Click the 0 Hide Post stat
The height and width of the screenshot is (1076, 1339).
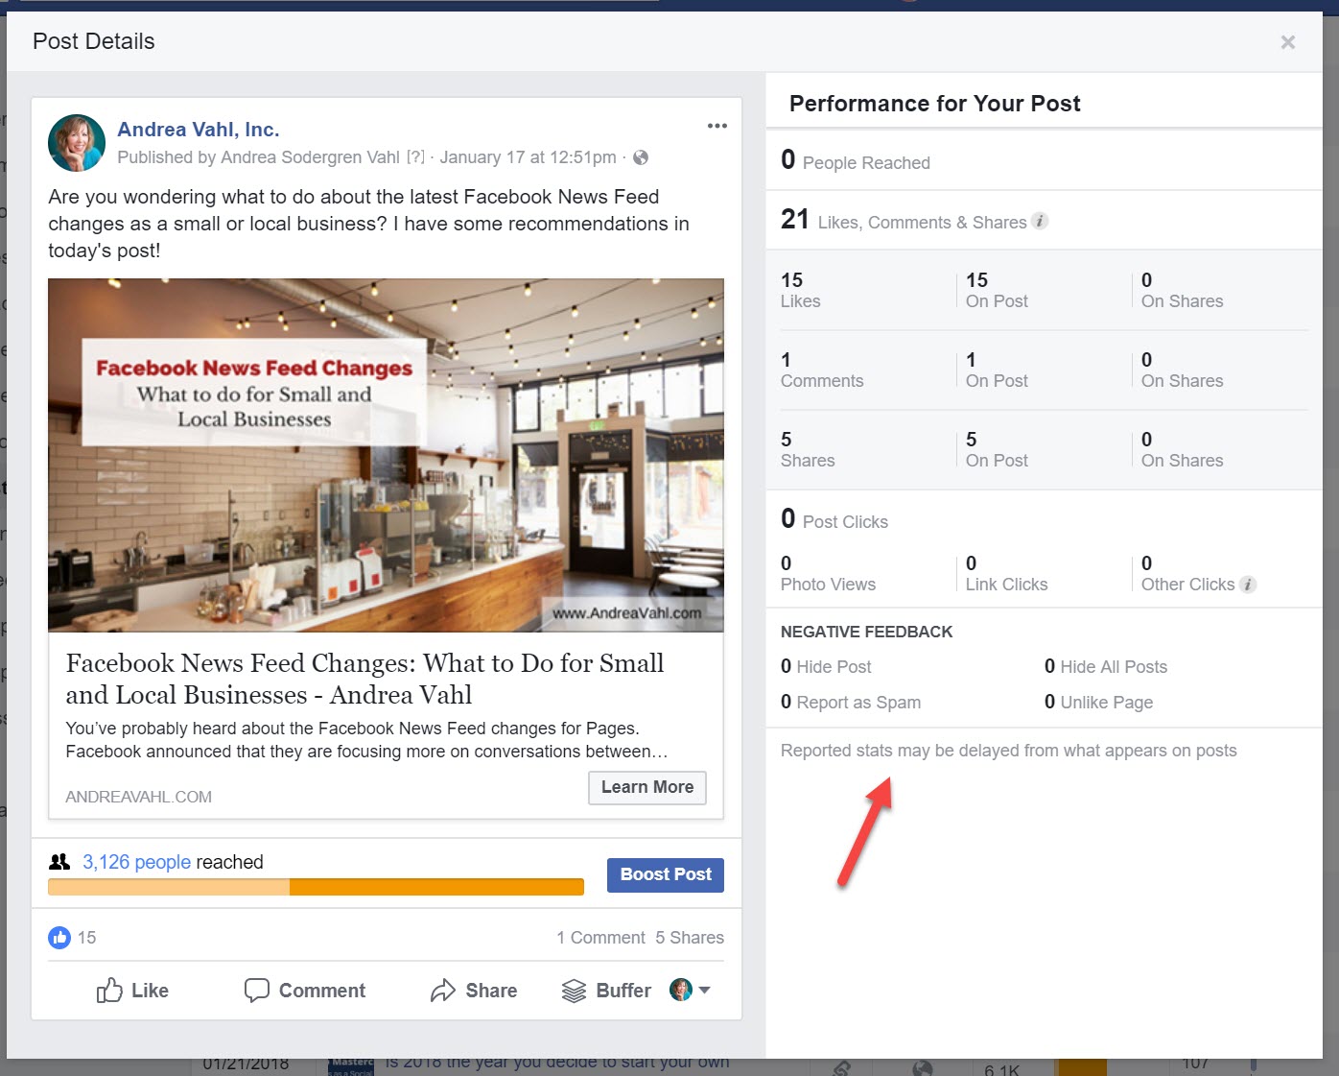[x=826, y=666]
